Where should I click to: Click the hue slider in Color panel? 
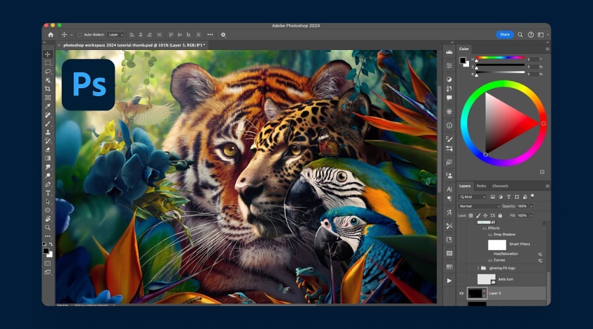[499, 58]
